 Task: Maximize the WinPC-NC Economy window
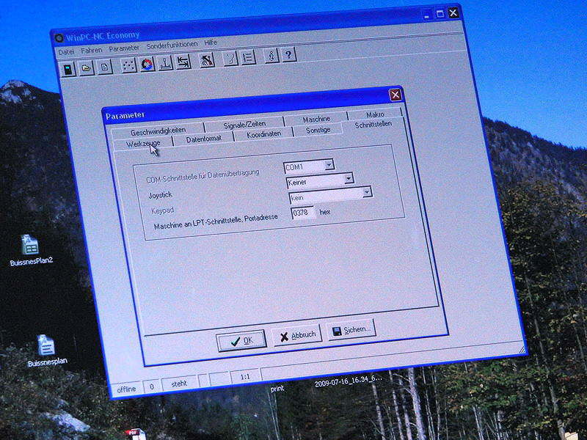pyautogui.click(x=440, y=14)
